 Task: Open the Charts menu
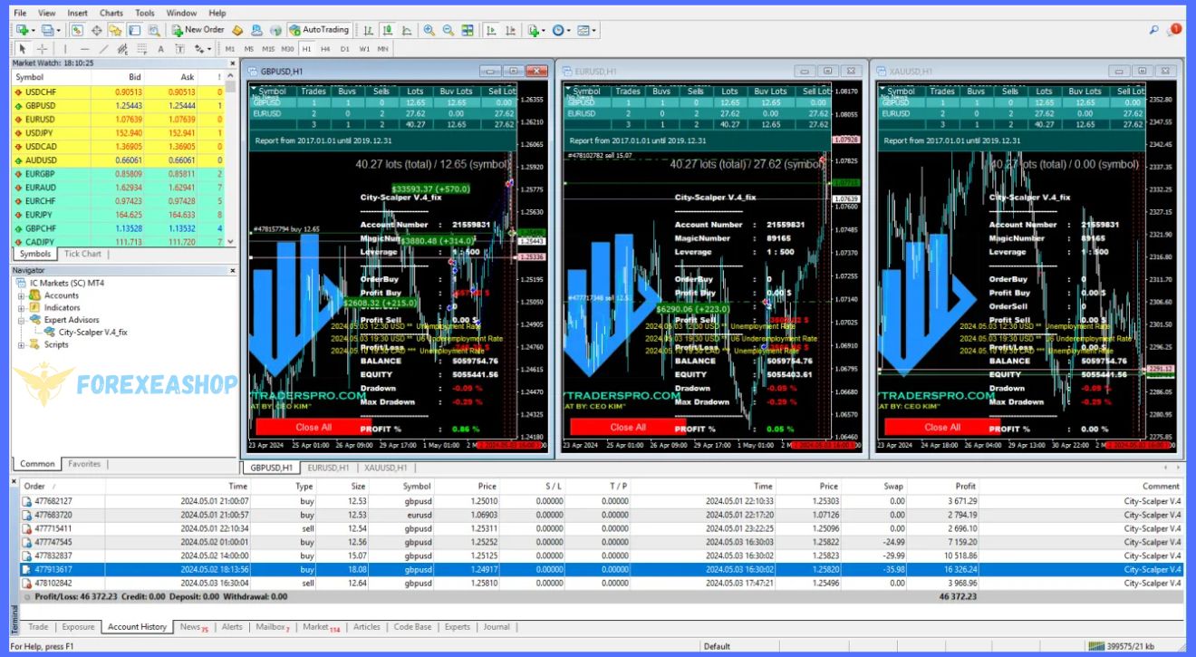(111, 13)
